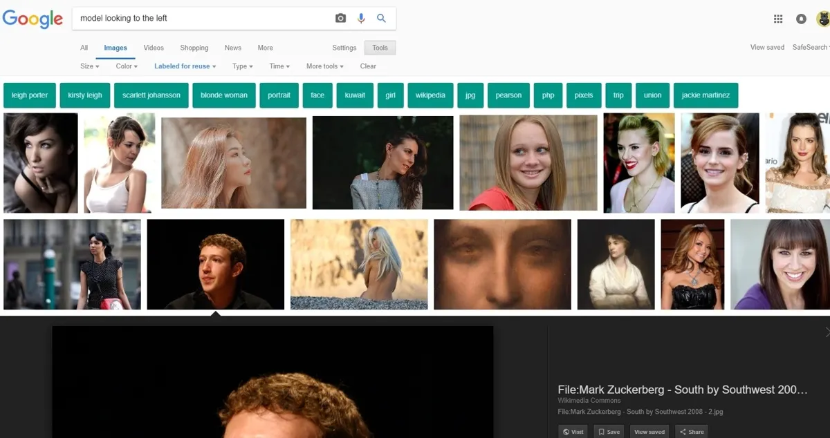
Task: Open the News tab
Action: pos(233,48)
